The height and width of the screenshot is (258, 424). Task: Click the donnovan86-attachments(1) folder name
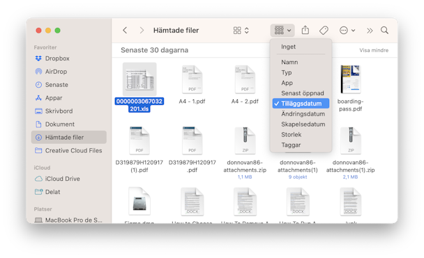[298, 166]
